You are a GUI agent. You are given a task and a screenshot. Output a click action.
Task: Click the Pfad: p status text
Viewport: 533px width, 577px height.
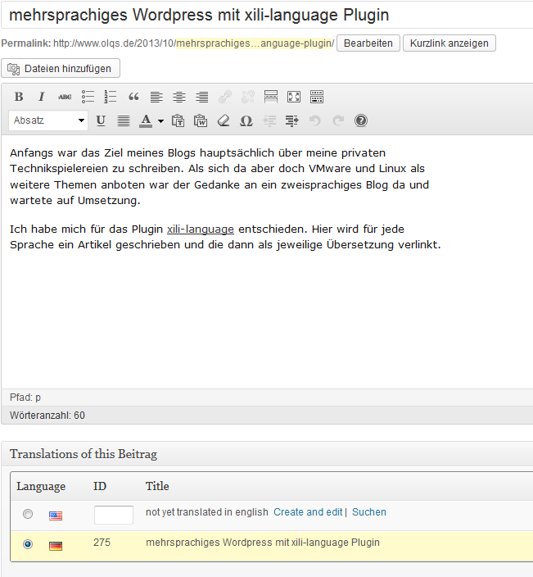click(25, 398)
